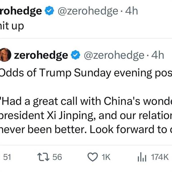The width and height of the screenshot is (172, 172).
Task: Like the tweet with the heart icon
Action: 92,157
